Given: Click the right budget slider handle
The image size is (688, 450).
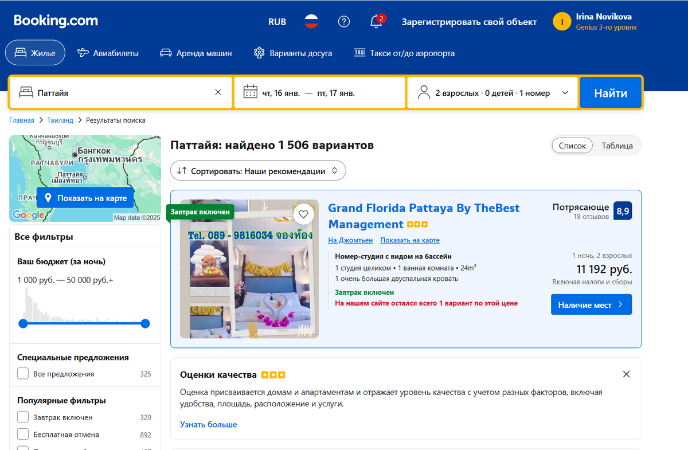Looking at the screenshot, I should pos(146,324).
